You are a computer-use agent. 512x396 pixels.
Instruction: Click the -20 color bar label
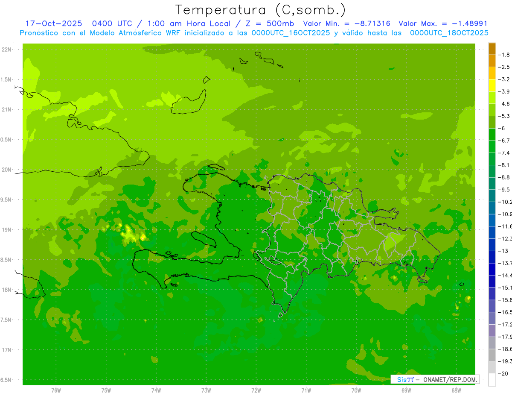click(503, 374)
